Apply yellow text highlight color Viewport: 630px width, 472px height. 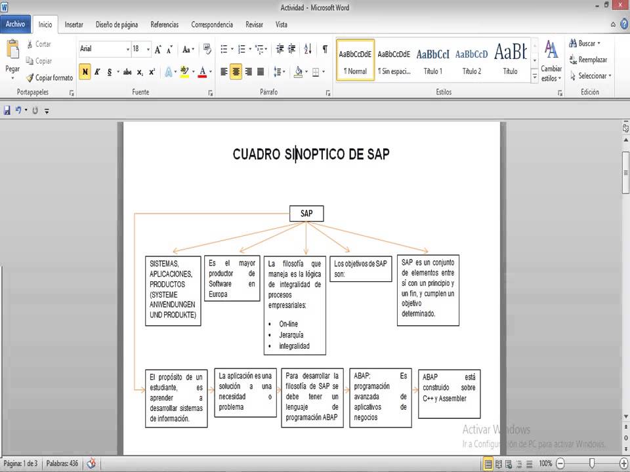click(184, 72)
